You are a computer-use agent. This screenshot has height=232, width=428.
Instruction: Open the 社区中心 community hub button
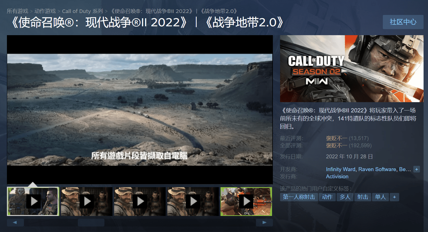pos(403,22)
